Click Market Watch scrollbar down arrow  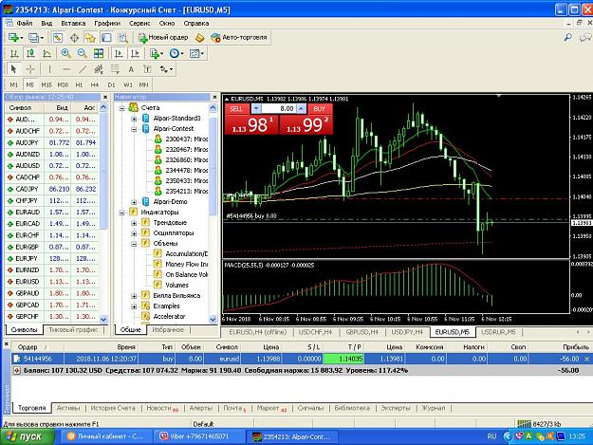coord(103,320)
